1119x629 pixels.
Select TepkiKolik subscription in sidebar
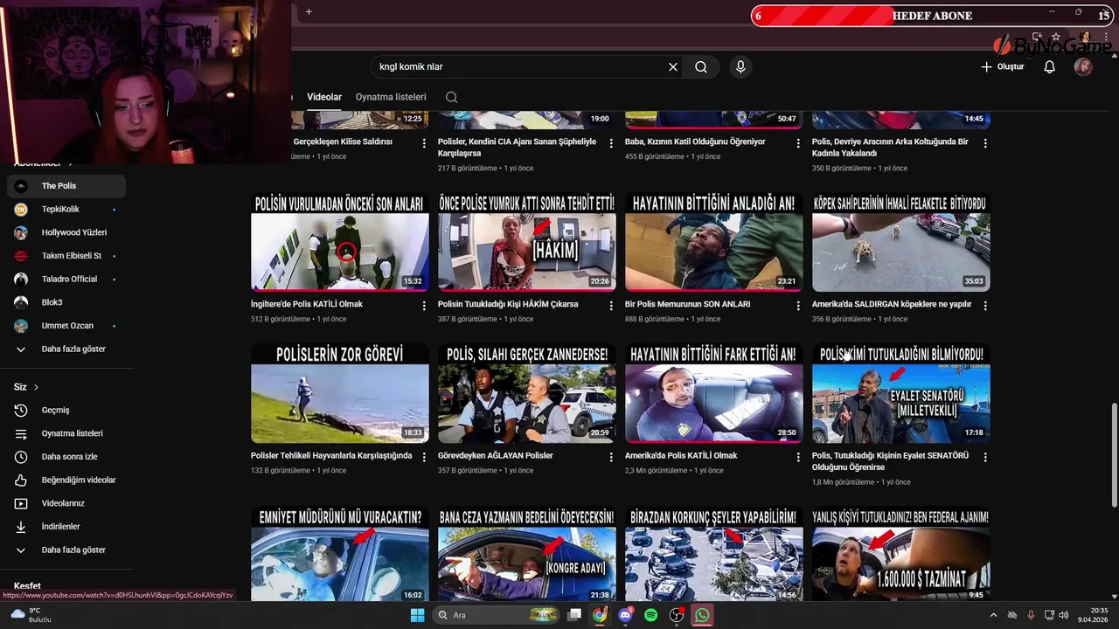pyautogui.click(x=66, y=210)
